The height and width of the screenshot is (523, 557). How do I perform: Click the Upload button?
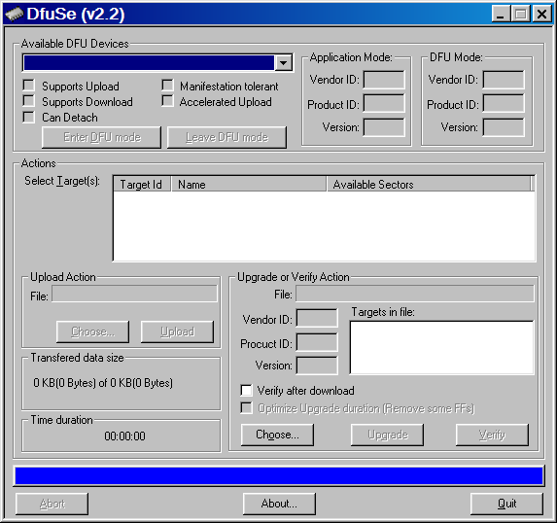[177, 331]
